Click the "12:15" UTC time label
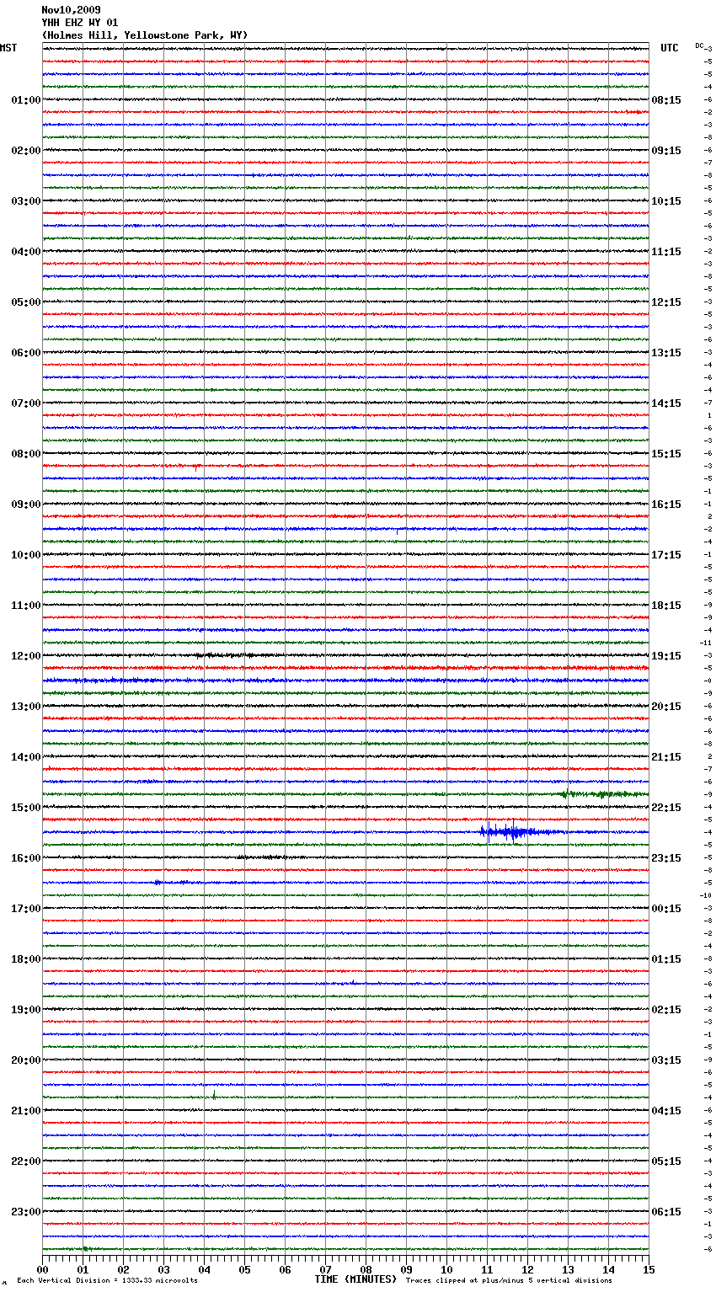716x1292 pixels. 666,302
